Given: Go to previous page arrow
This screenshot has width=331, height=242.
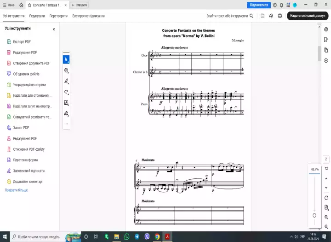Looking at the screenshot, I should (326, 179).
